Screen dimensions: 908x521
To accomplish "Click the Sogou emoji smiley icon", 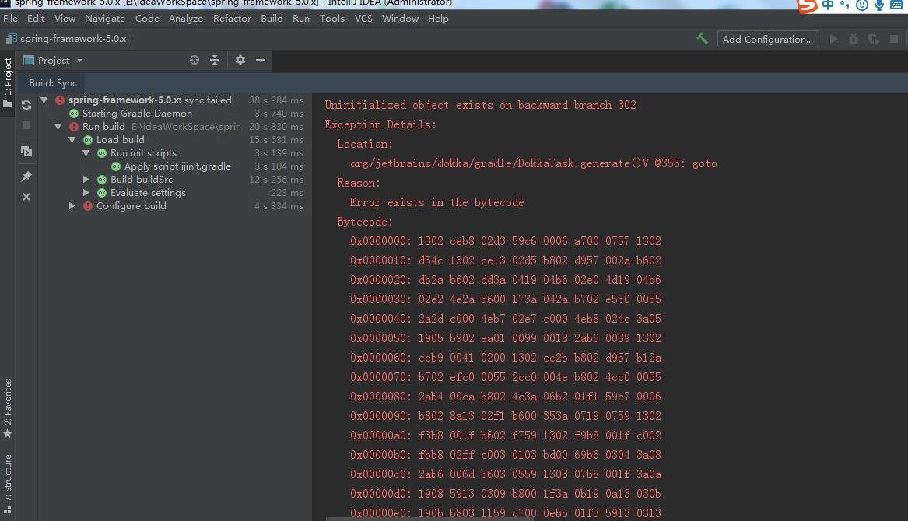I will (862, 5).
